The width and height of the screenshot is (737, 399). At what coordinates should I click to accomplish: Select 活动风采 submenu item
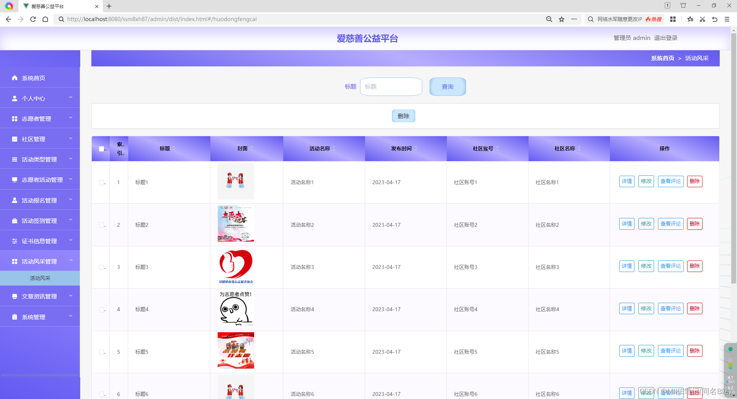click(40, 278)
